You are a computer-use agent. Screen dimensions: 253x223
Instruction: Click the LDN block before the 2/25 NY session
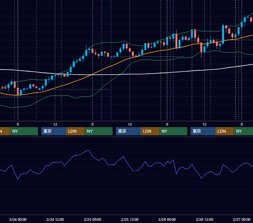76,131
